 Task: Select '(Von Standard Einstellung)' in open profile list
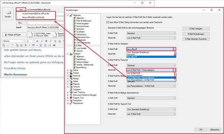tap(151, 52)
